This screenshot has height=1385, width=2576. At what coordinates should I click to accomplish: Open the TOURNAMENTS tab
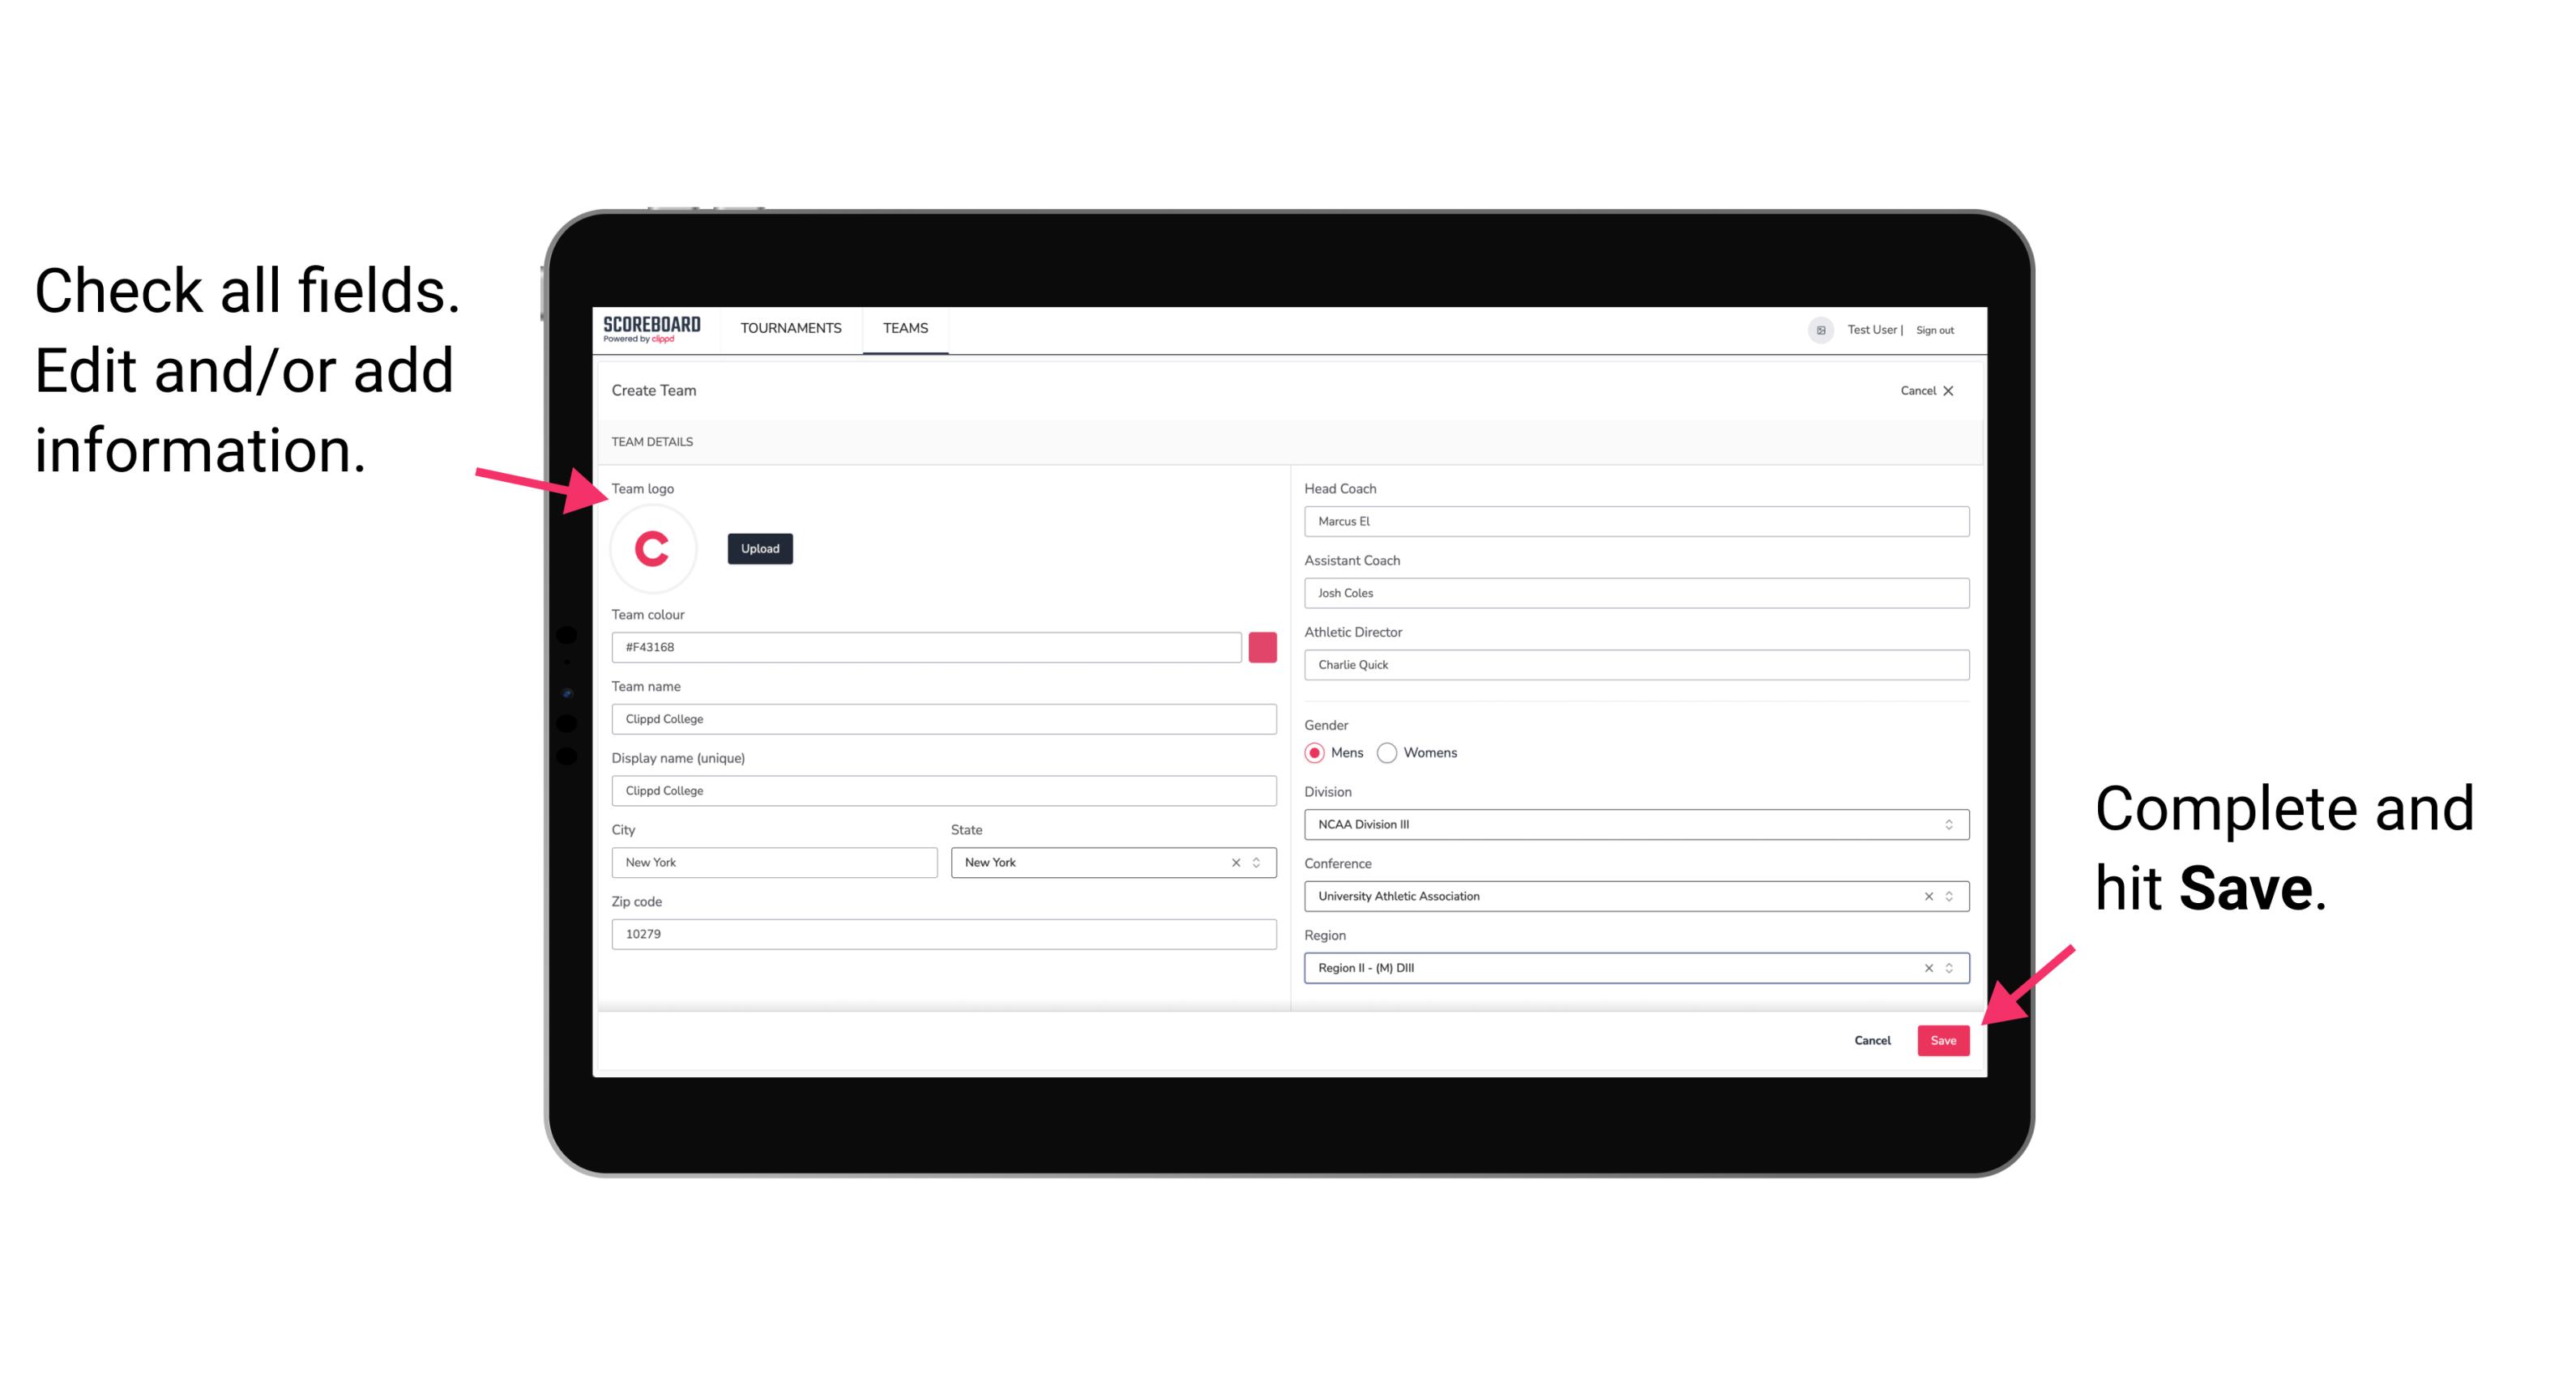point(790,329)
